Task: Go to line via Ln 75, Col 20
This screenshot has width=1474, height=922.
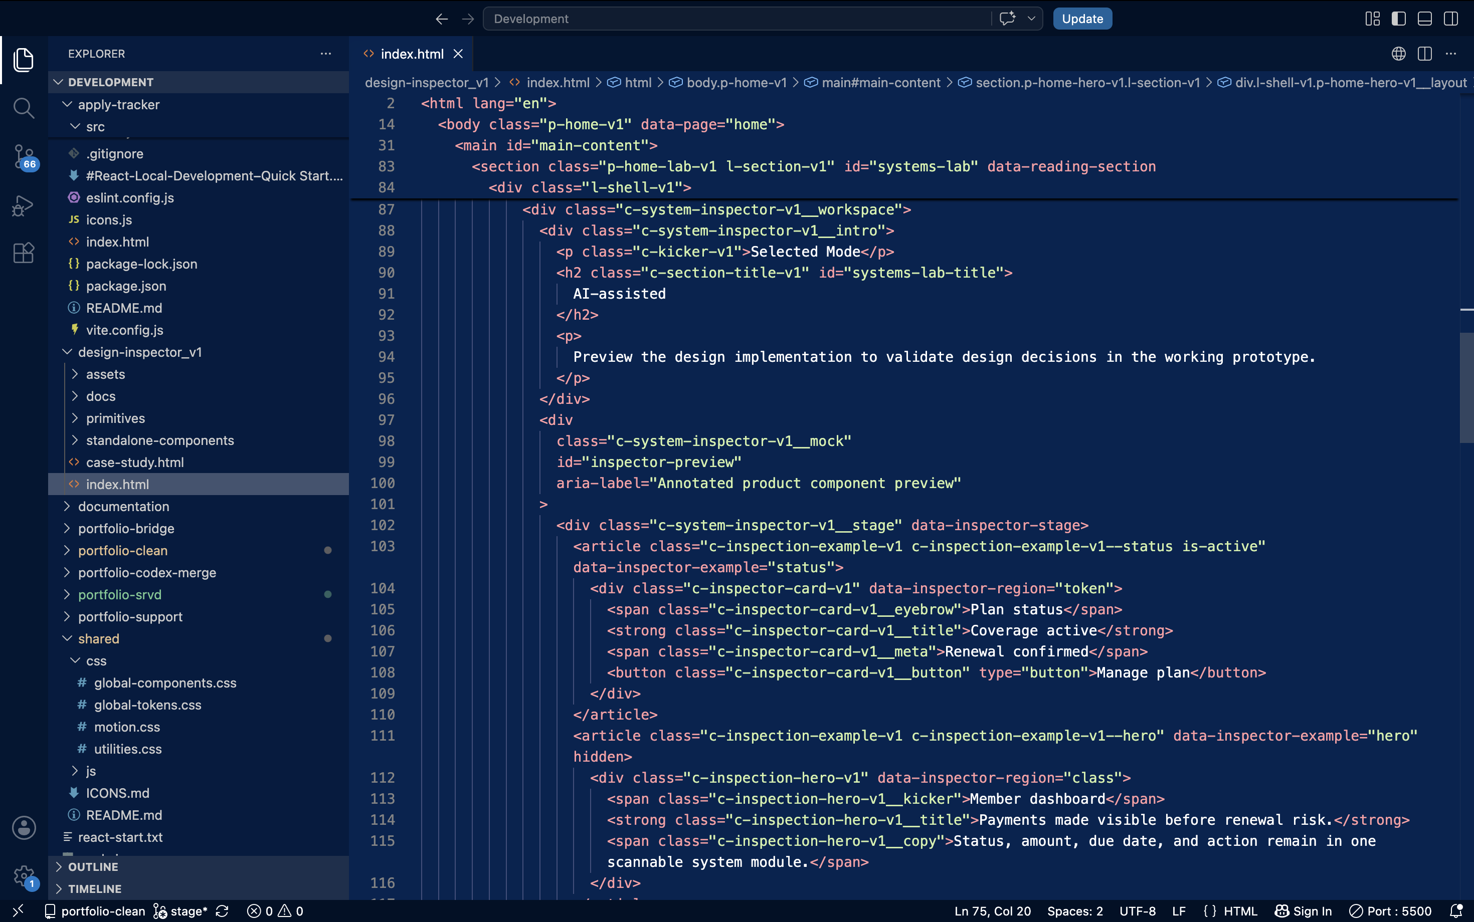Action: pyautogui.click(x=993, y=911)
